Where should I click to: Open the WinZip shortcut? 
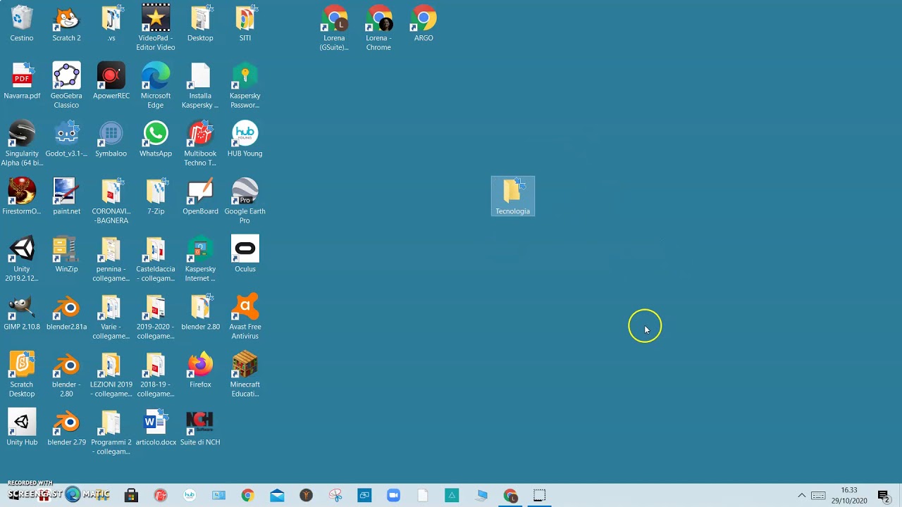pyautogui.click(x=66, y=255)
